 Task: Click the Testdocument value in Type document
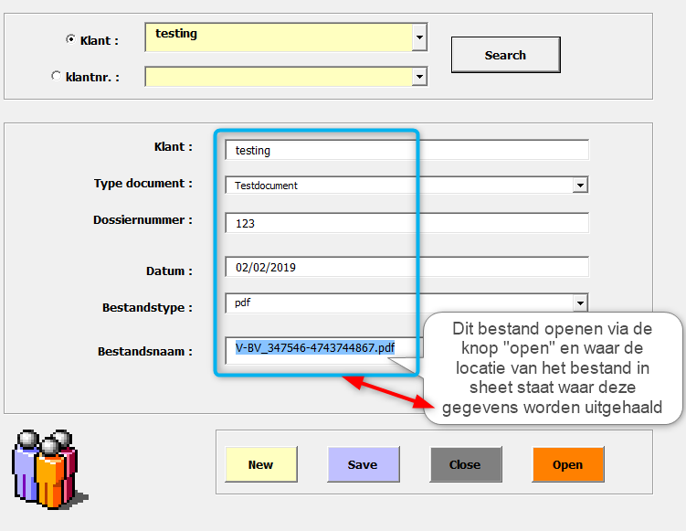click(x=266, y=186)
